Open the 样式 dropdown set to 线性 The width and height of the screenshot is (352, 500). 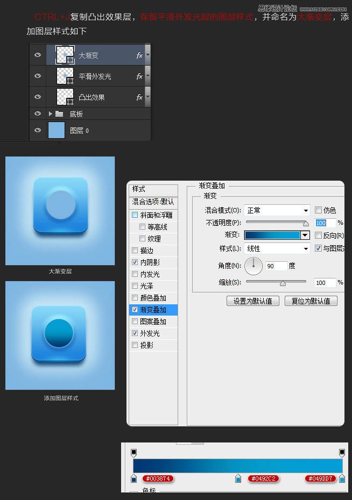tap(277, 248)
